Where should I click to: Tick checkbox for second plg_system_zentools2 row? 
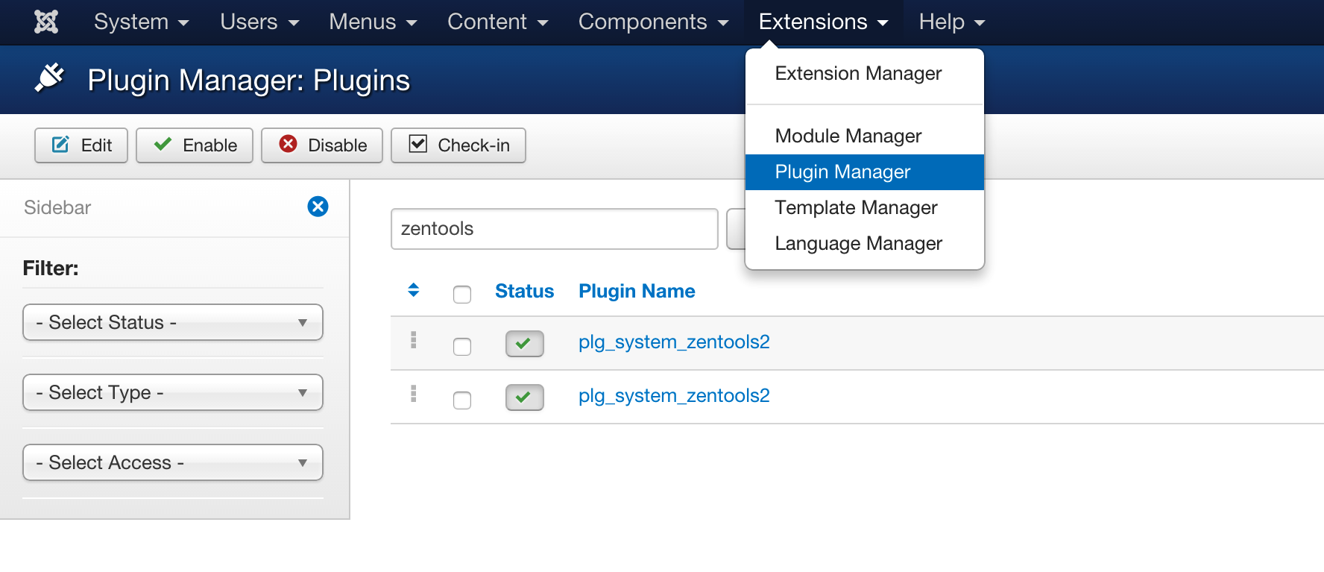(x=462, y=400)
